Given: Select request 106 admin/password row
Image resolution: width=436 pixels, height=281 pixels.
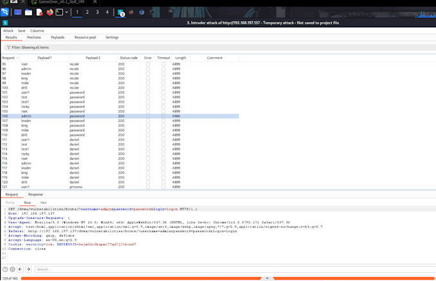Looking at the screenshot, I should pyautogui.click(x=120, y=116).
